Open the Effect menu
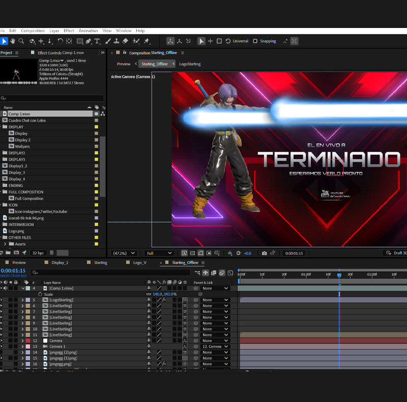 coord(69,31)
